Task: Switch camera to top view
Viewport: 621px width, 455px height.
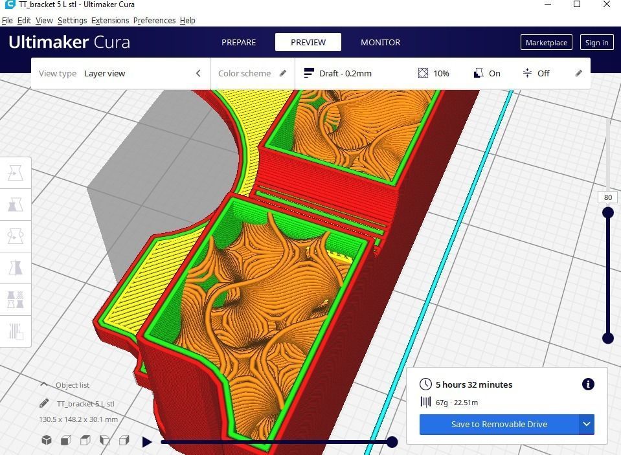Action: pyautogui.click(x=85, y=440)
